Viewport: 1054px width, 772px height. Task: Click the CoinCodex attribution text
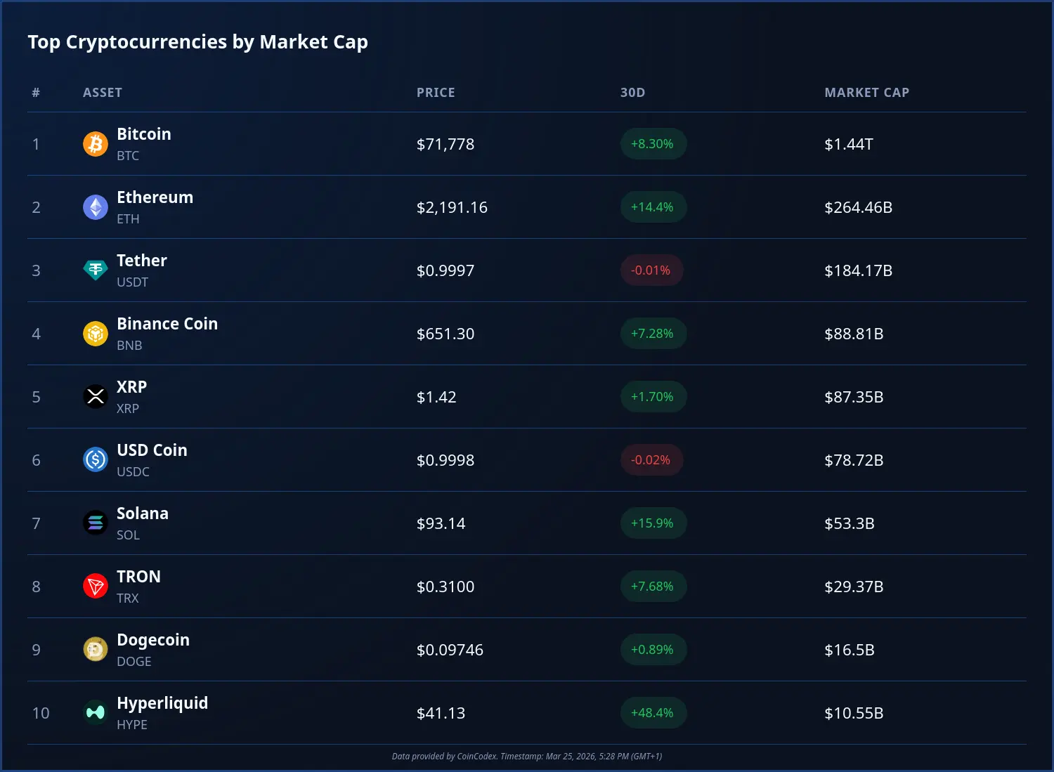[x=527, y=757]
